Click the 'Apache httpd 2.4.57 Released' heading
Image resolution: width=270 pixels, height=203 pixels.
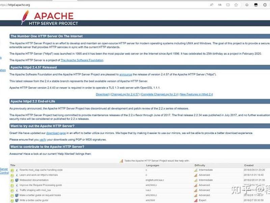coord(33,67)
